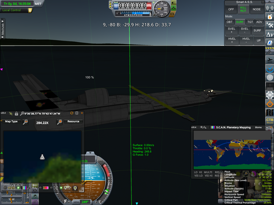Image resolution: width=274 pixels, height=205 pixels.
Task: Switch Smart A.S.S. mode to TGT
Action: tap(250, 22)
